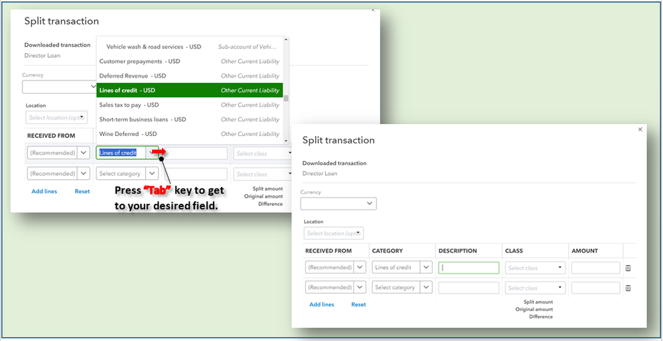Click second Description field in front dialog
Viewport: 663px width, 341px height.
469,288
